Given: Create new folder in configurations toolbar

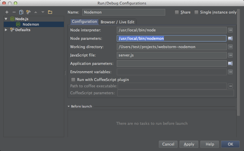Looking at the screenshot, I should tap(50, 12).
